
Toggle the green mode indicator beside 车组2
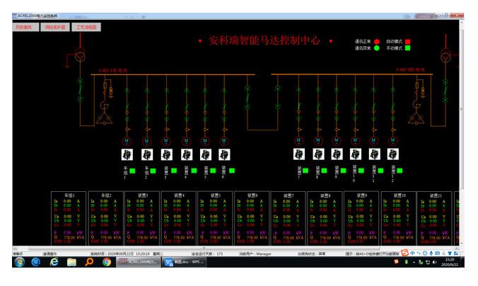coord(153,171)
